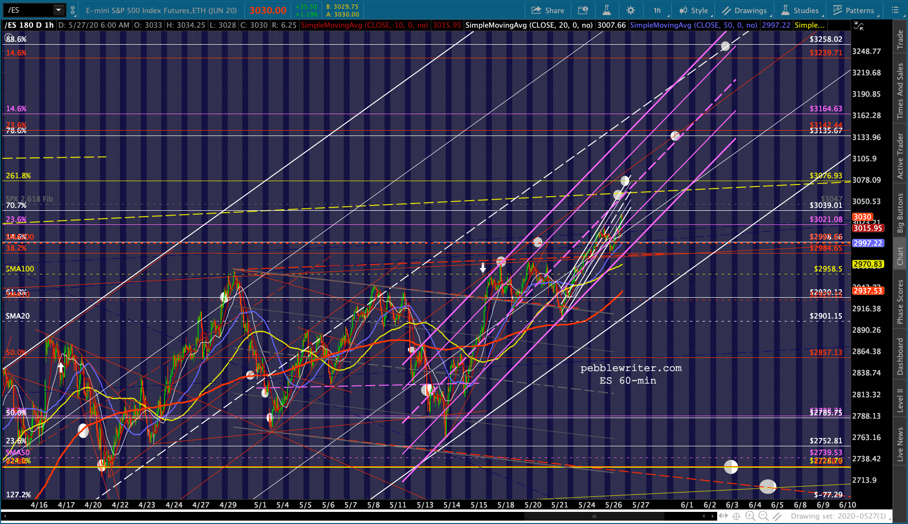This screenshot has height=524, width=908.
Task: Open the Style menu
Action: click(x=694, y=10)
